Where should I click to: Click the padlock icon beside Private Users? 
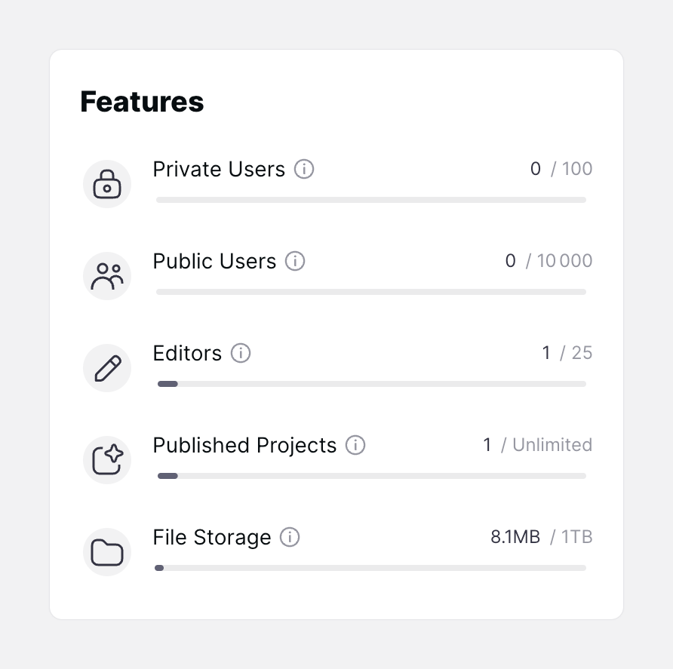point(107,183)
